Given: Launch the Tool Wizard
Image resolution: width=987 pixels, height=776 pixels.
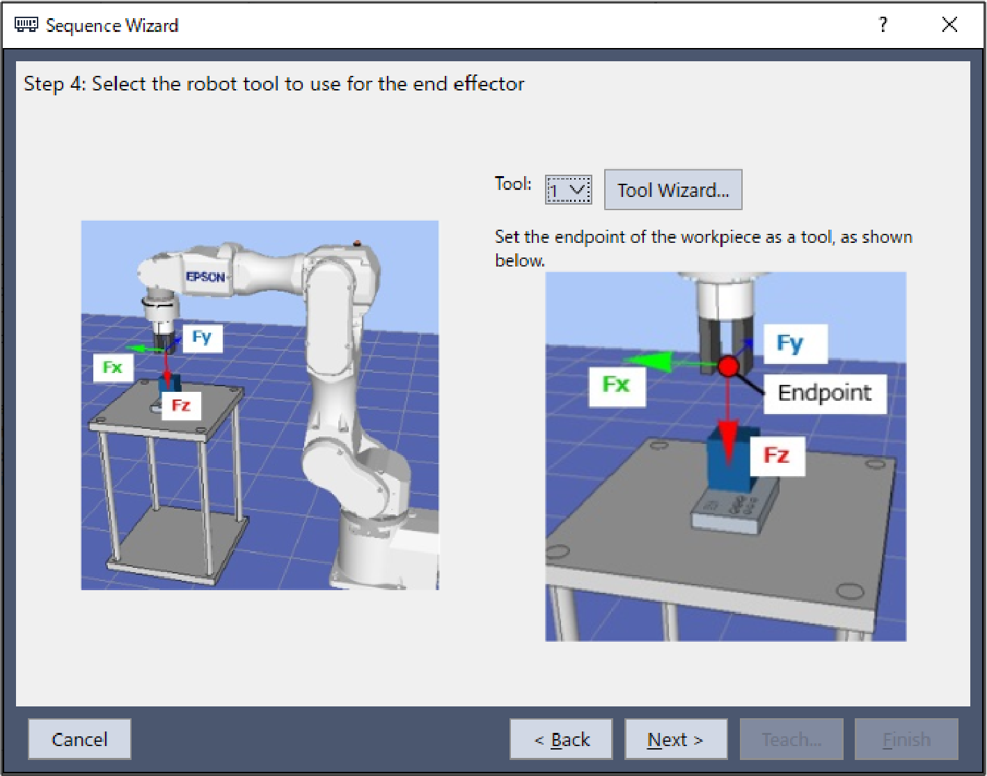Looking at the screenshot, I should coord(672,190).
